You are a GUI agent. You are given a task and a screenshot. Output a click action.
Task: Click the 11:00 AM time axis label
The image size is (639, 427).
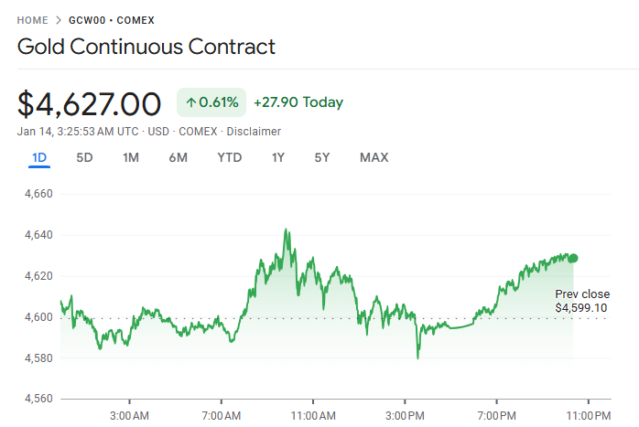pyautogui.click(x=312, y=415)
